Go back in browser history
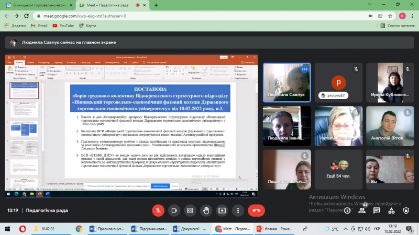419x235 pixels. [x=7, y=16]
